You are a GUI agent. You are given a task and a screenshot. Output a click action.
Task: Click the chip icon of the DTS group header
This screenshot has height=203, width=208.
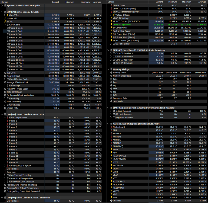pyautogui.click(x=5, y=114)
